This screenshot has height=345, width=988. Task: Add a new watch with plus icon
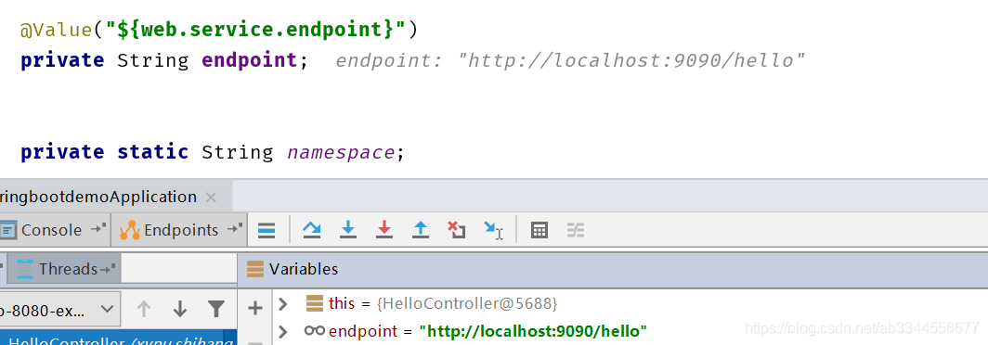(x=255, y=309)
